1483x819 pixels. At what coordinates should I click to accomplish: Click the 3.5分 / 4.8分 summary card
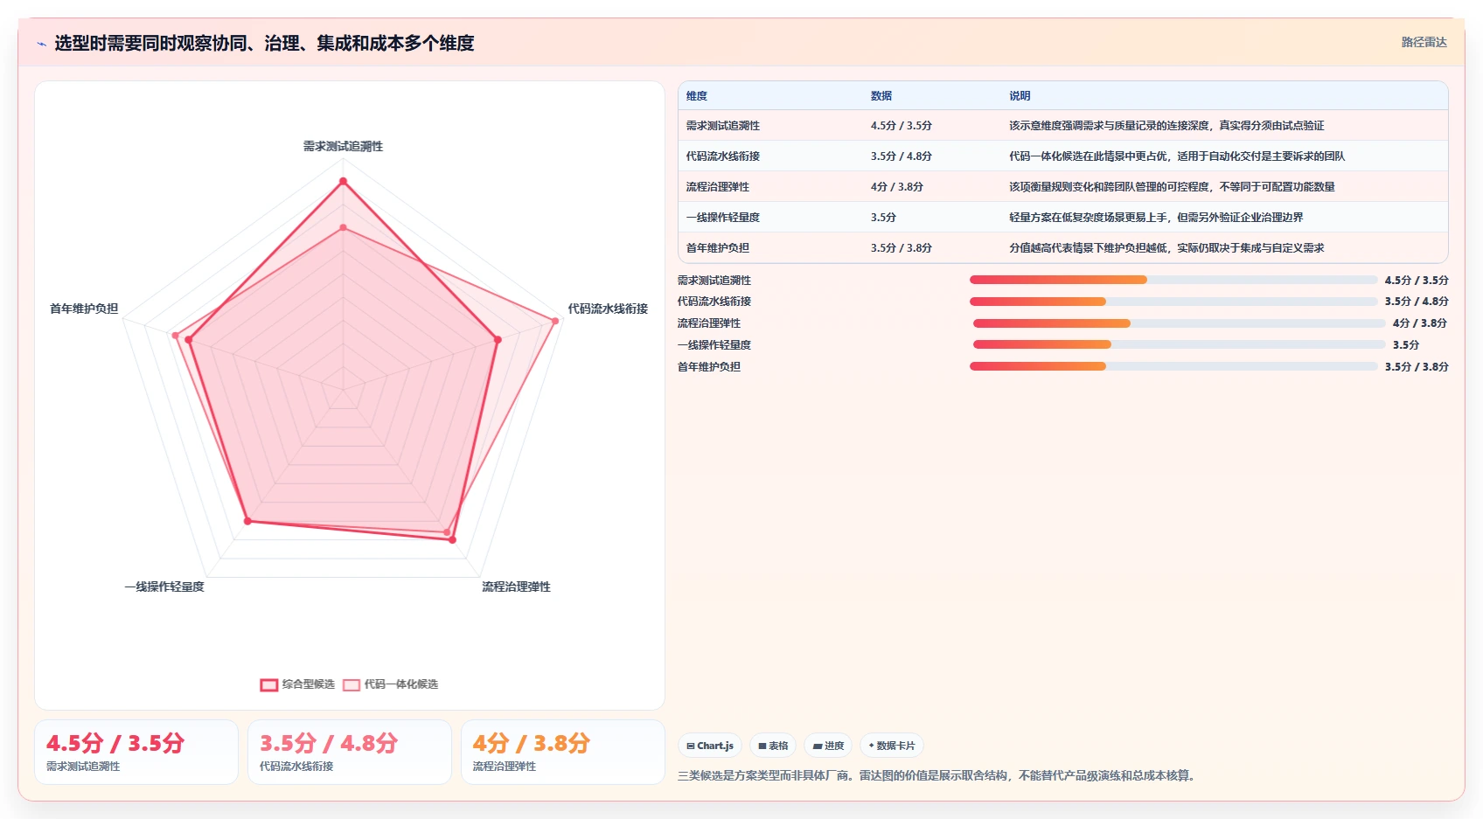tap(350, 753)
